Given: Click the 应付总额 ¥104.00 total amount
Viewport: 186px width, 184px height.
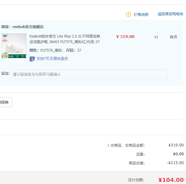Looking at the screenshot, I should (x=171, y=180).
